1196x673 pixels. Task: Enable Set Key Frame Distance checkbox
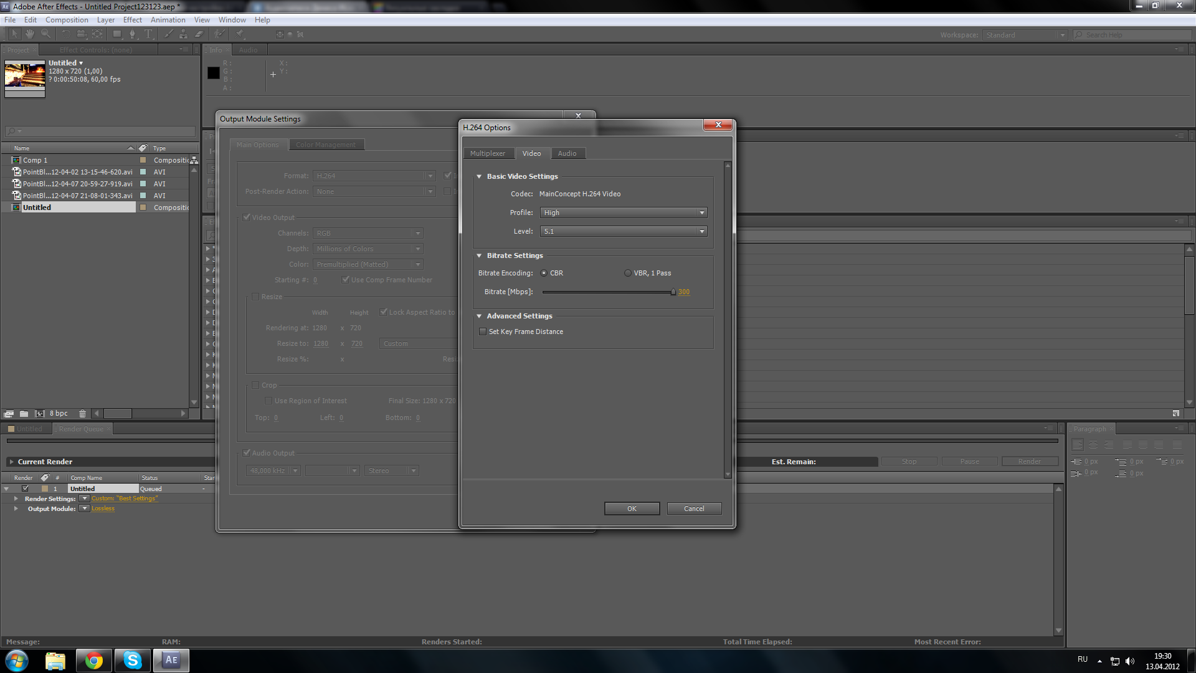click(483, 331)
